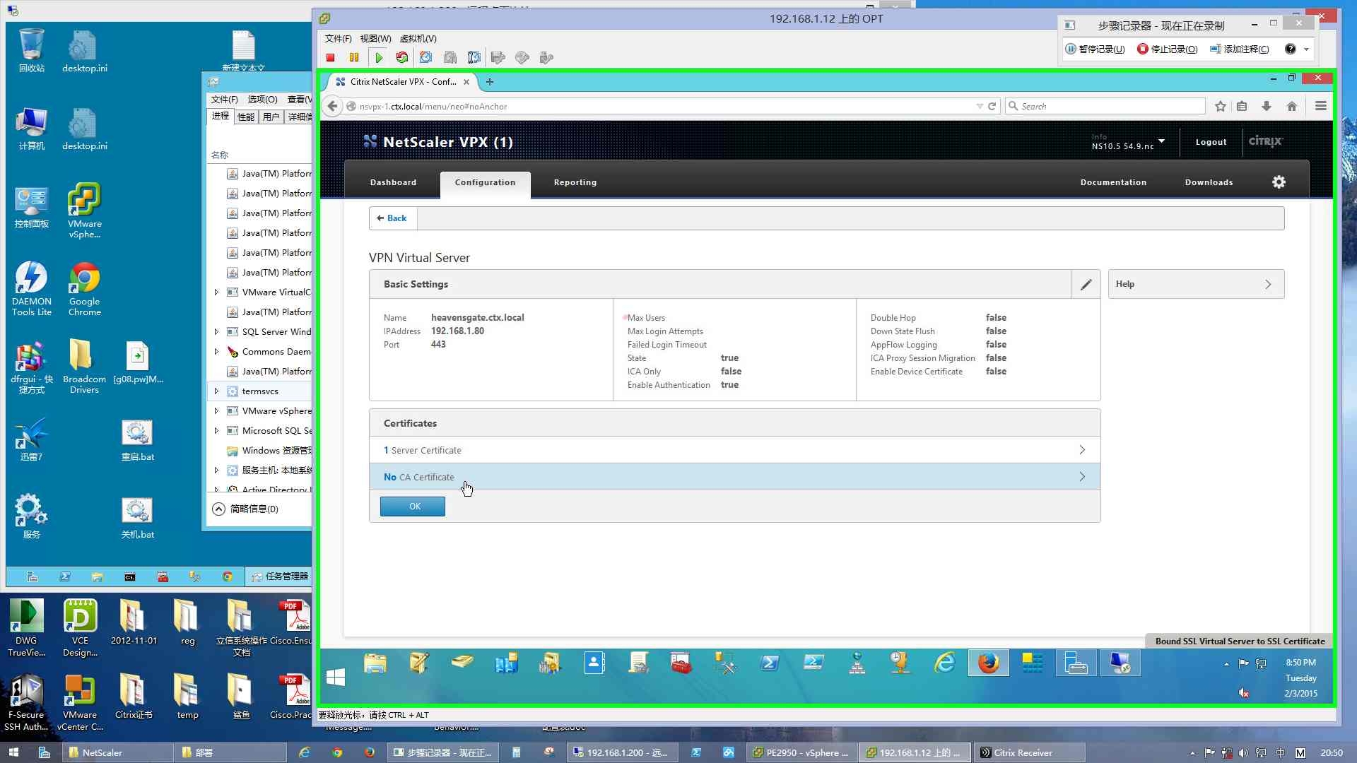1357x763 pixels.
Task: Expand the Help panel chevron
Action: (1268, 285)
